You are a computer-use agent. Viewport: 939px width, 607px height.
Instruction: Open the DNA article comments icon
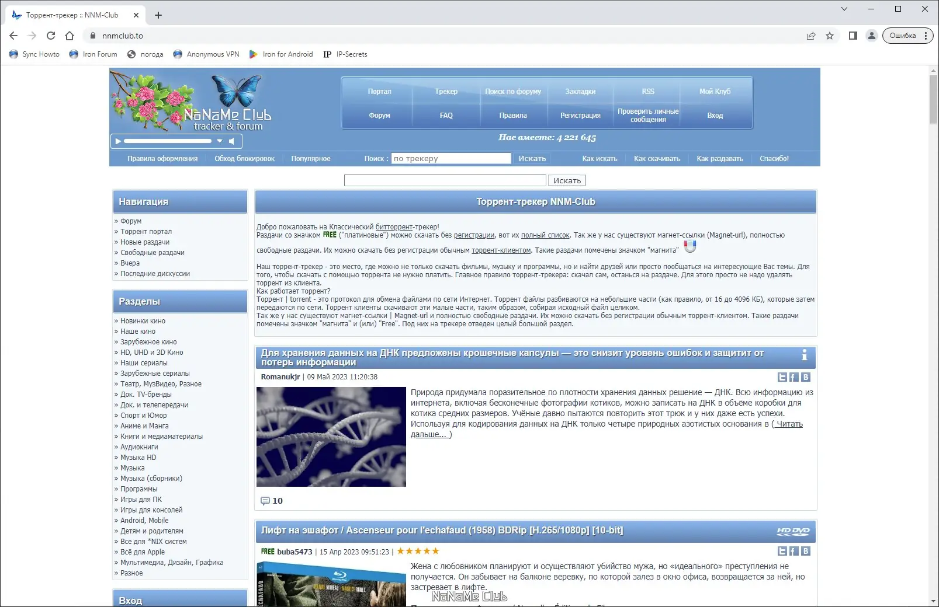[265, 501]
